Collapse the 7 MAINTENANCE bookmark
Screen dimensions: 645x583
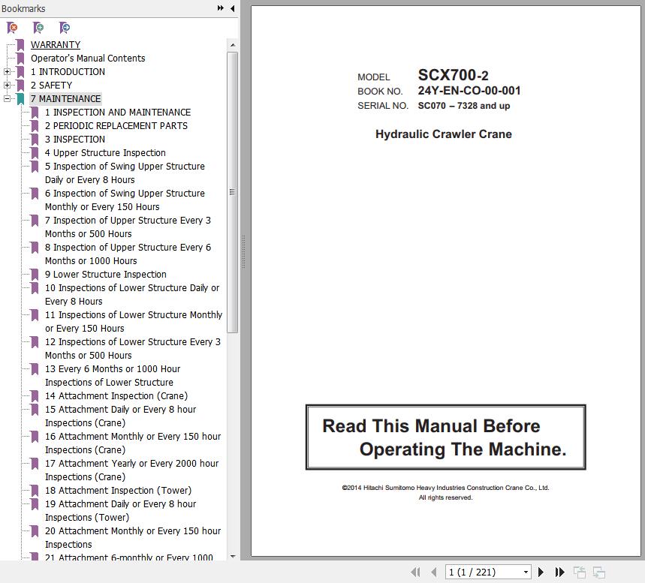coord(7,99)
